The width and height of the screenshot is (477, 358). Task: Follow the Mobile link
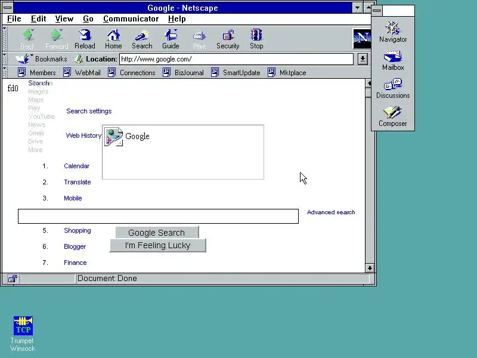pyautogui.click(x=73, y=198)
